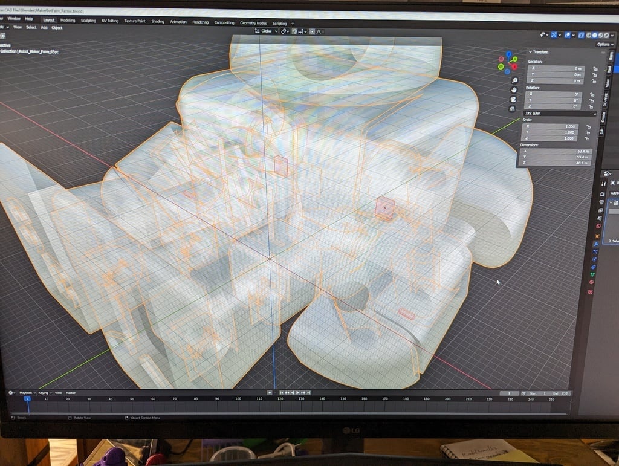The height and width of the screenshot is (466, 619).
Task: Switch perspective/orthographic with the grid icon
Action: pyautogui.click(x=512, y=109)
